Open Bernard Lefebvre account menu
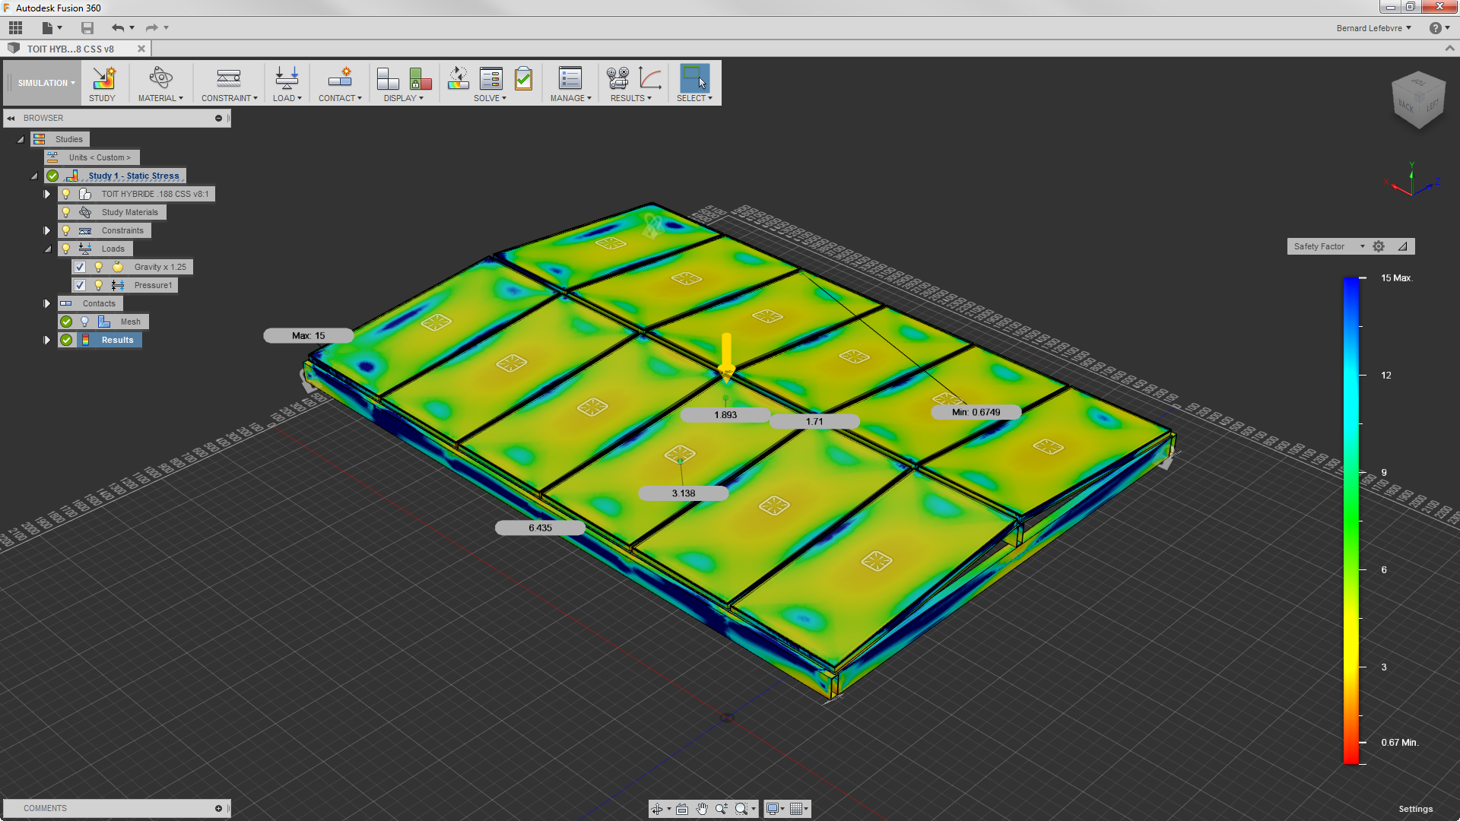The image size is (1460, 821). click(x=1373, y=28)
